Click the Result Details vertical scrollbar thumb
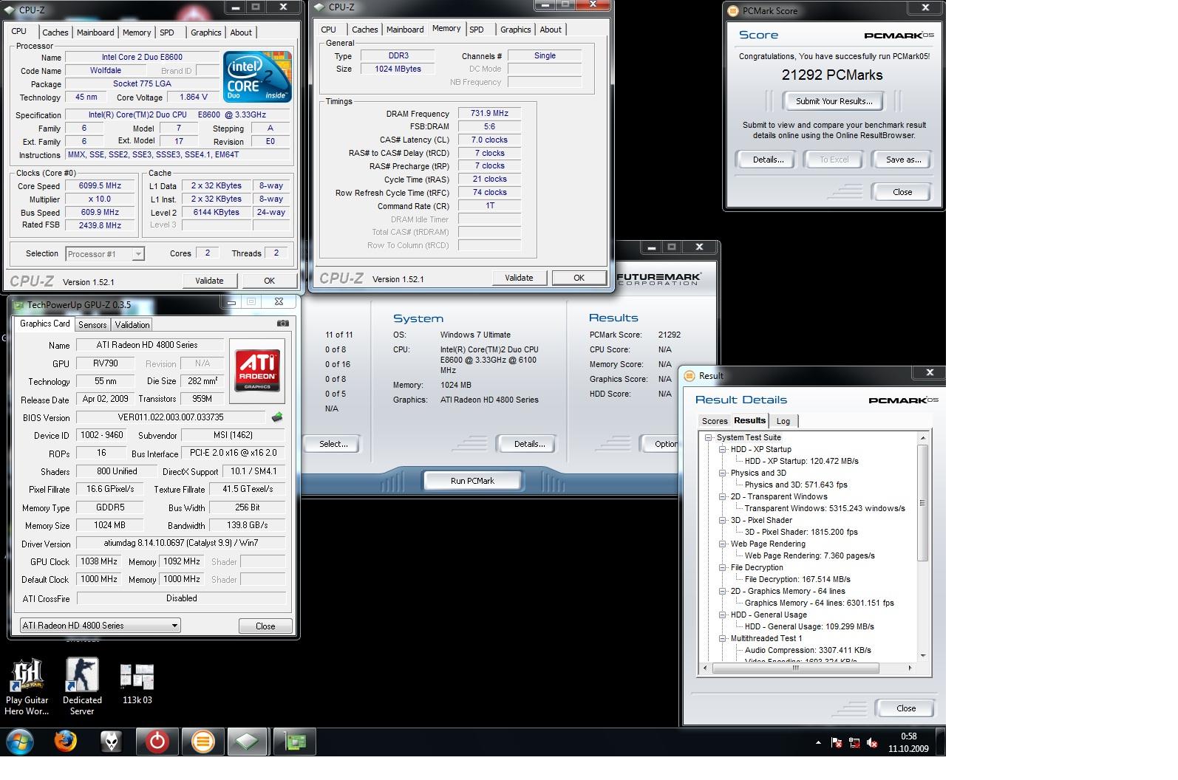Image resolution: width=1178 pixels, height=780 pixels. click(x=922, y=503)
